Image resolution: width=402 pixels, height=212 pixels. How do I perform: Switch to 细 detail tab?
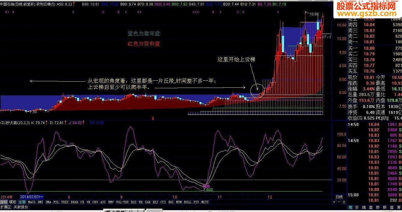364,207
